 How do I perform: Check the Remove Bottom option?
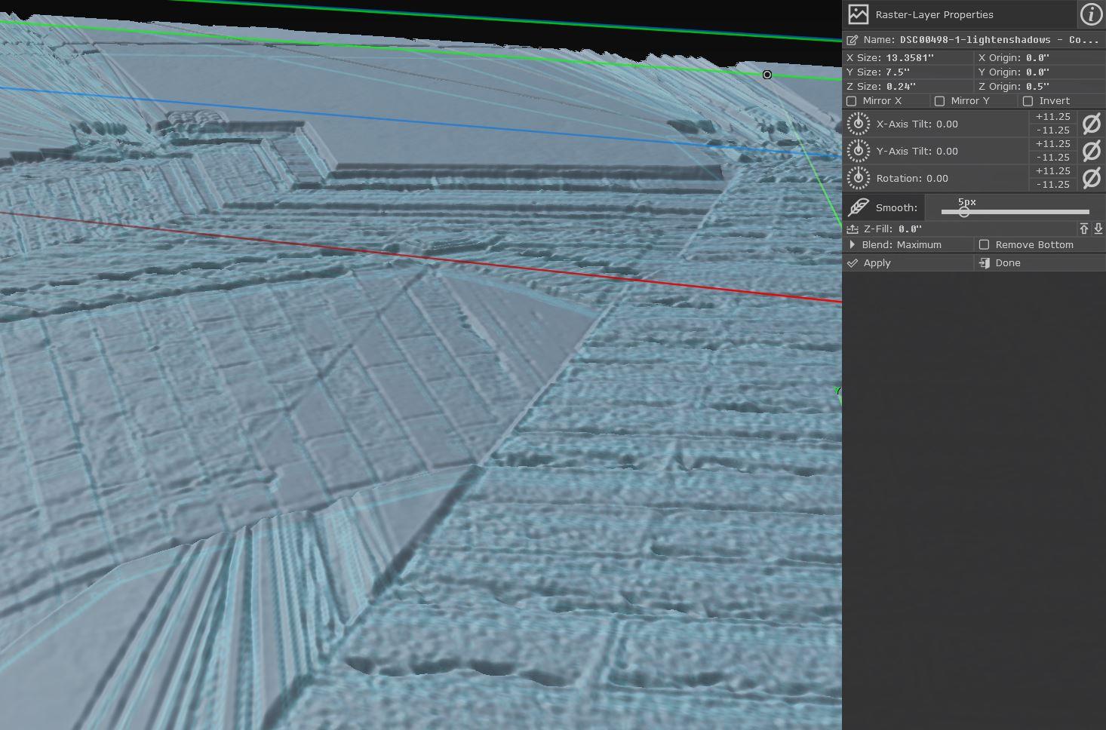[x=984, y=245]
